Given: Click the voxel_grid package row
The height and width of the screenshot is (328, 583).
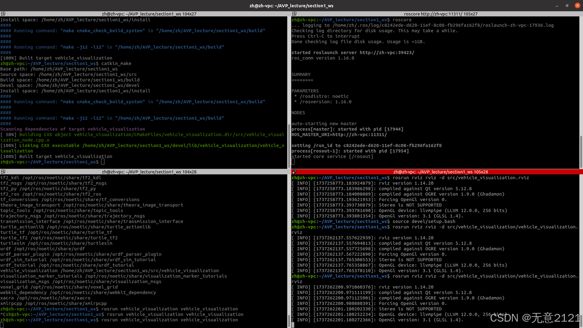Looking at the screenshot, I should (x=59, y=287).
